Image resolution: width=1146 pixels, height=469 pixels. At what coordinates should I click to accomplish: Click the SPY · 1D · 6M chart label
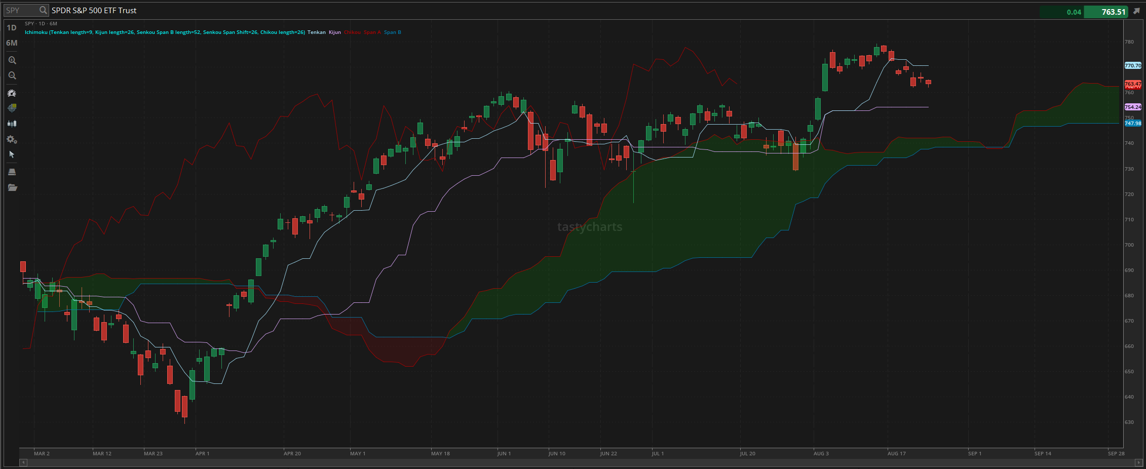pos(41,24)
